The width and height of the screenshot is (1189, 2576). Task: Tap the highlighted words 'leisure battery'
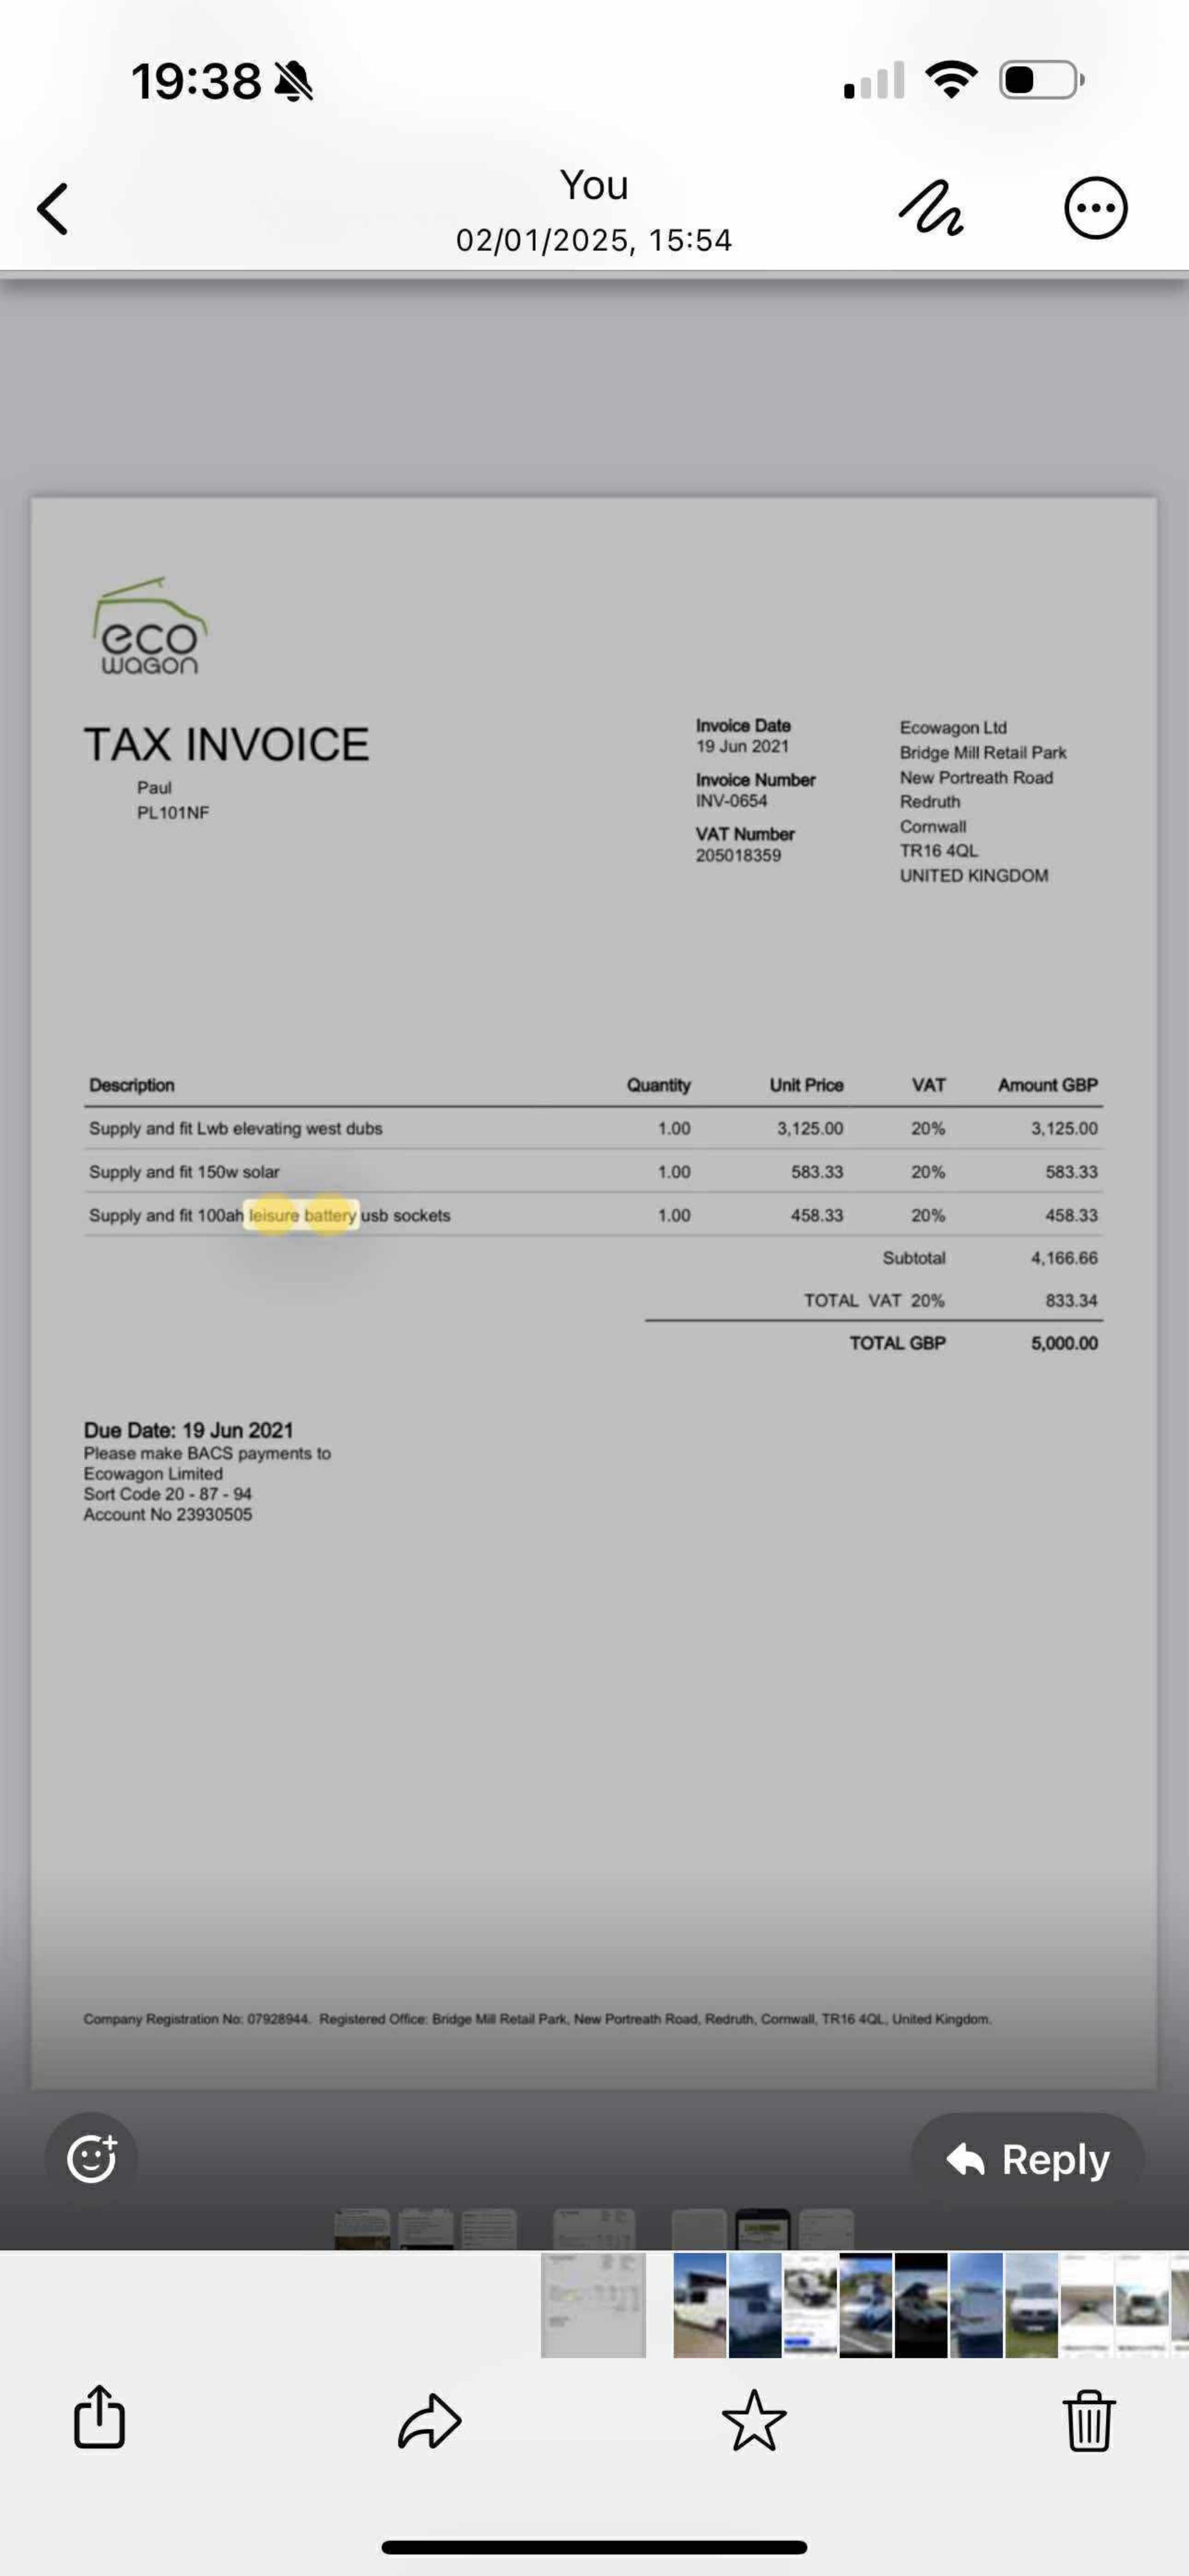(302, 1215)
